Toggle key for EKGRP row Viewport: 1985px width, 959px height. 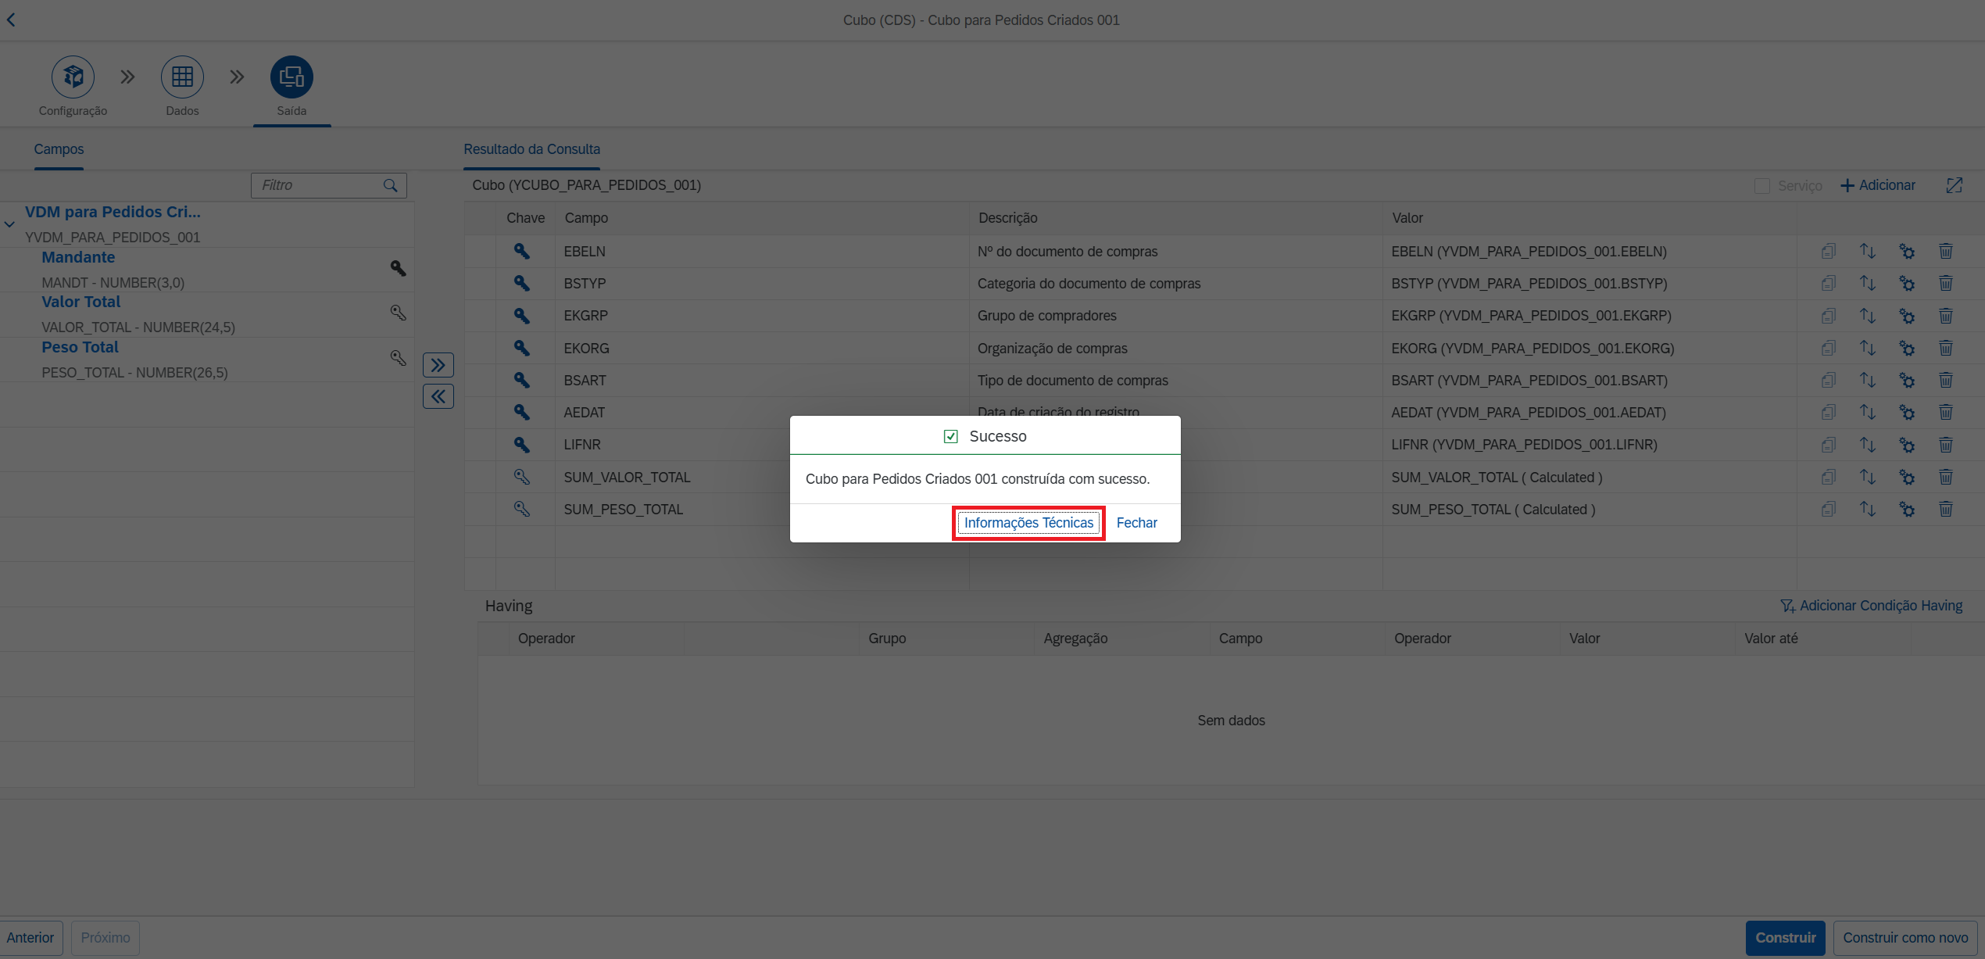[521, 316]
